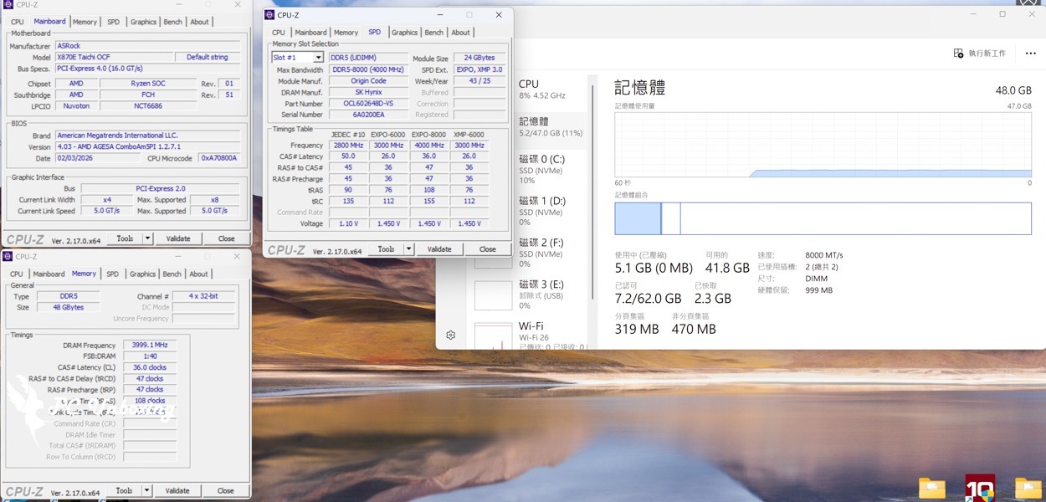Open the folder icon left of the red '10' icon
Viewport: 1046px width, 502px height.
point(931,488)
